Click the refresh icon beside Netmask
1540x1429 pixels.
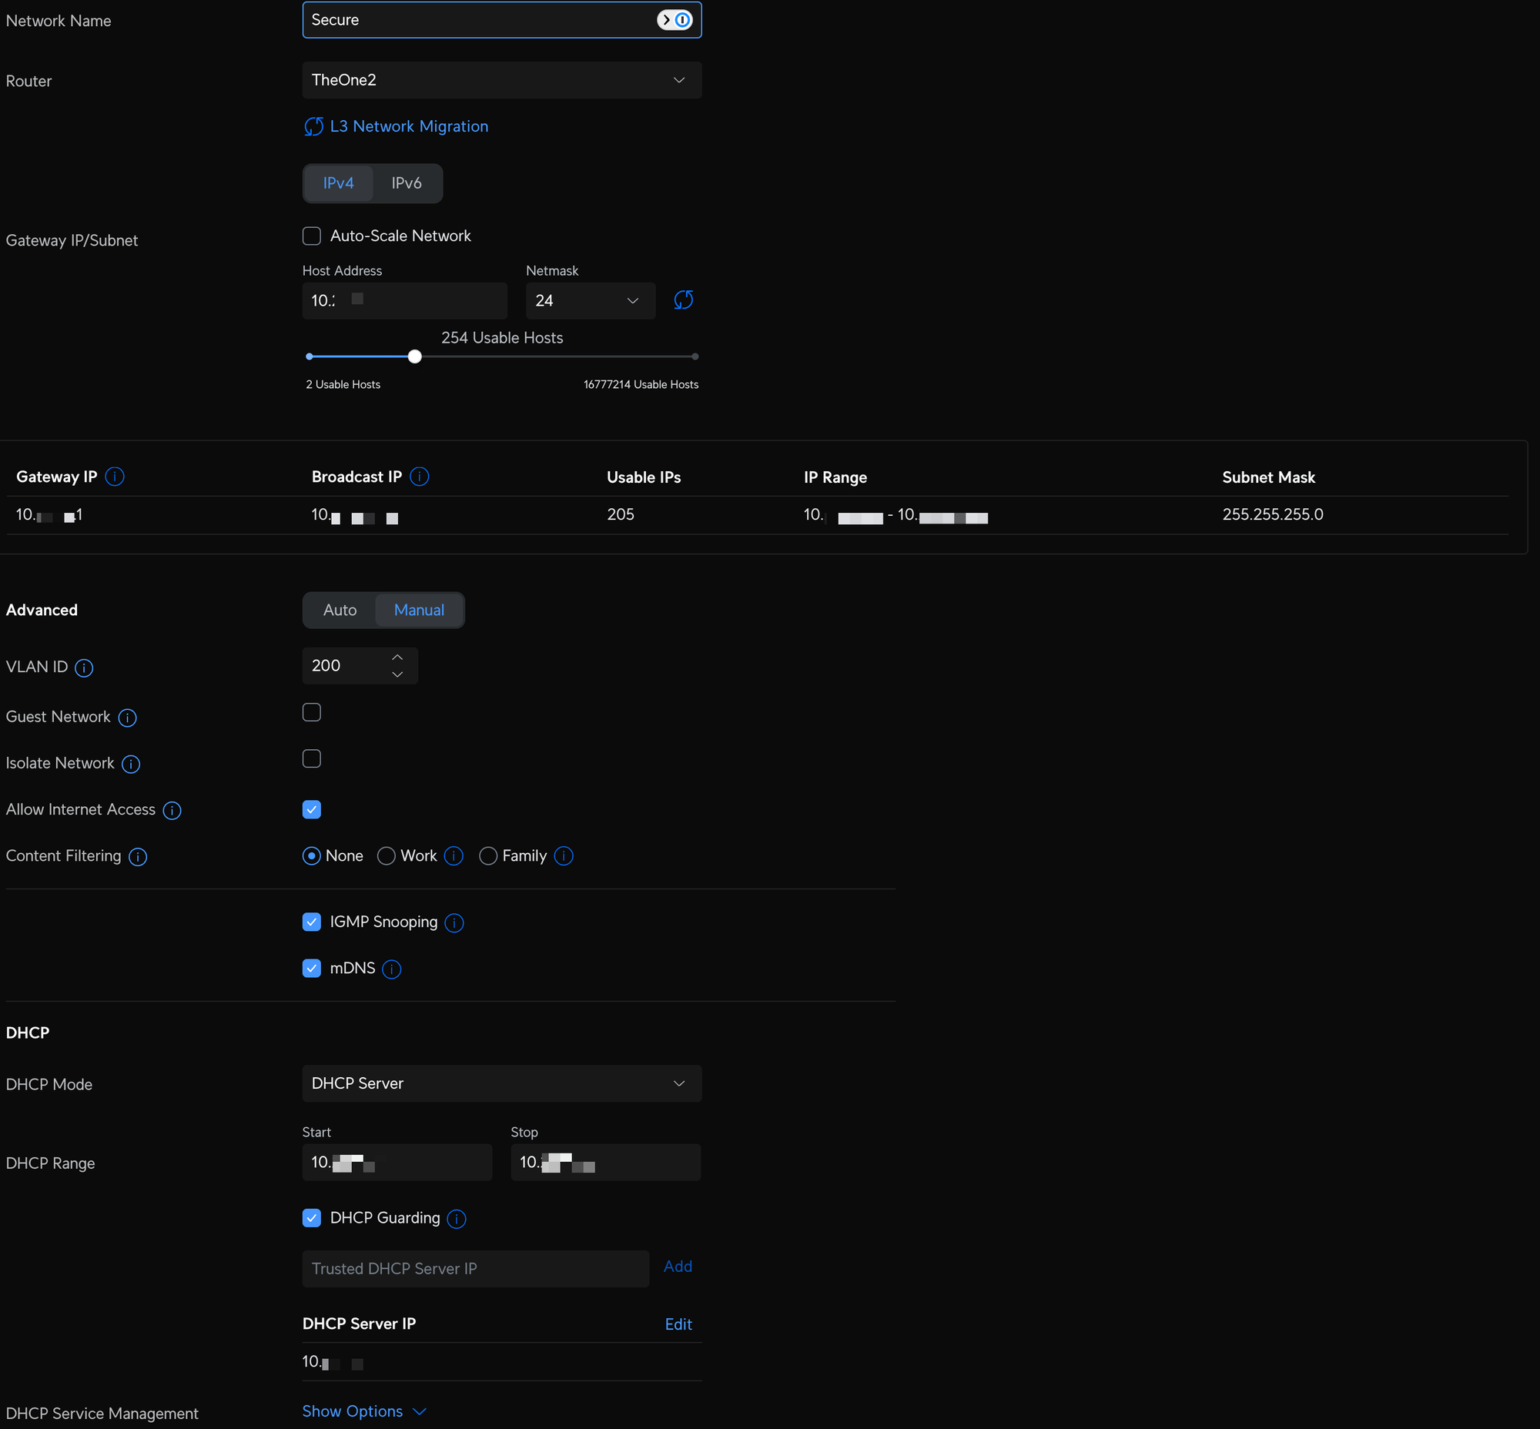[x=683, y=300]
